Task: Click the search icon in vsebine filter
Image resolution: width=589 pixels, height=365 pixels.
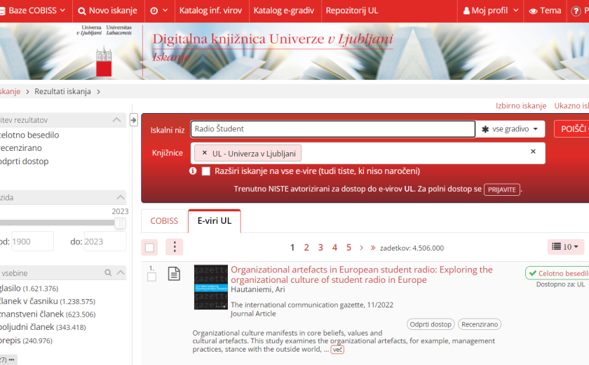Action: click(x=108, y=273)
